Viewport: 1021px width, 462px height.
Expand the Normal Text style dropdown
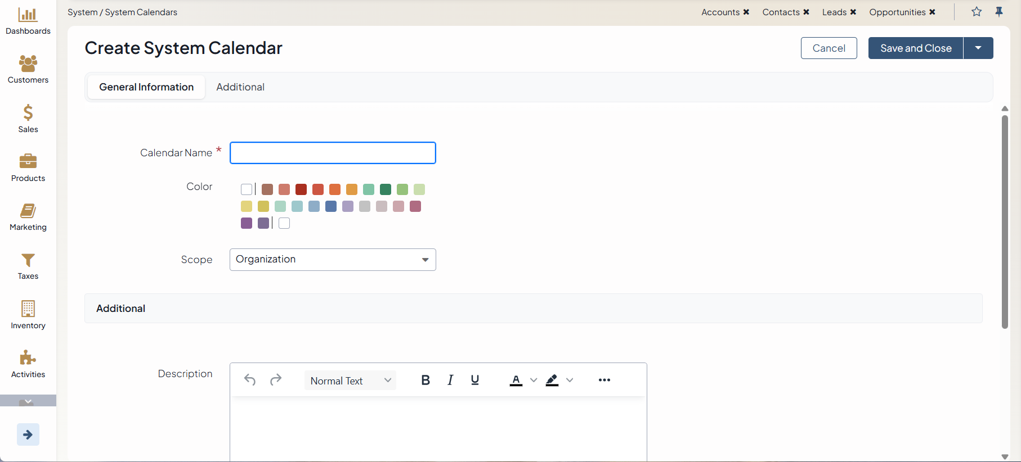[x=350, y=381]
